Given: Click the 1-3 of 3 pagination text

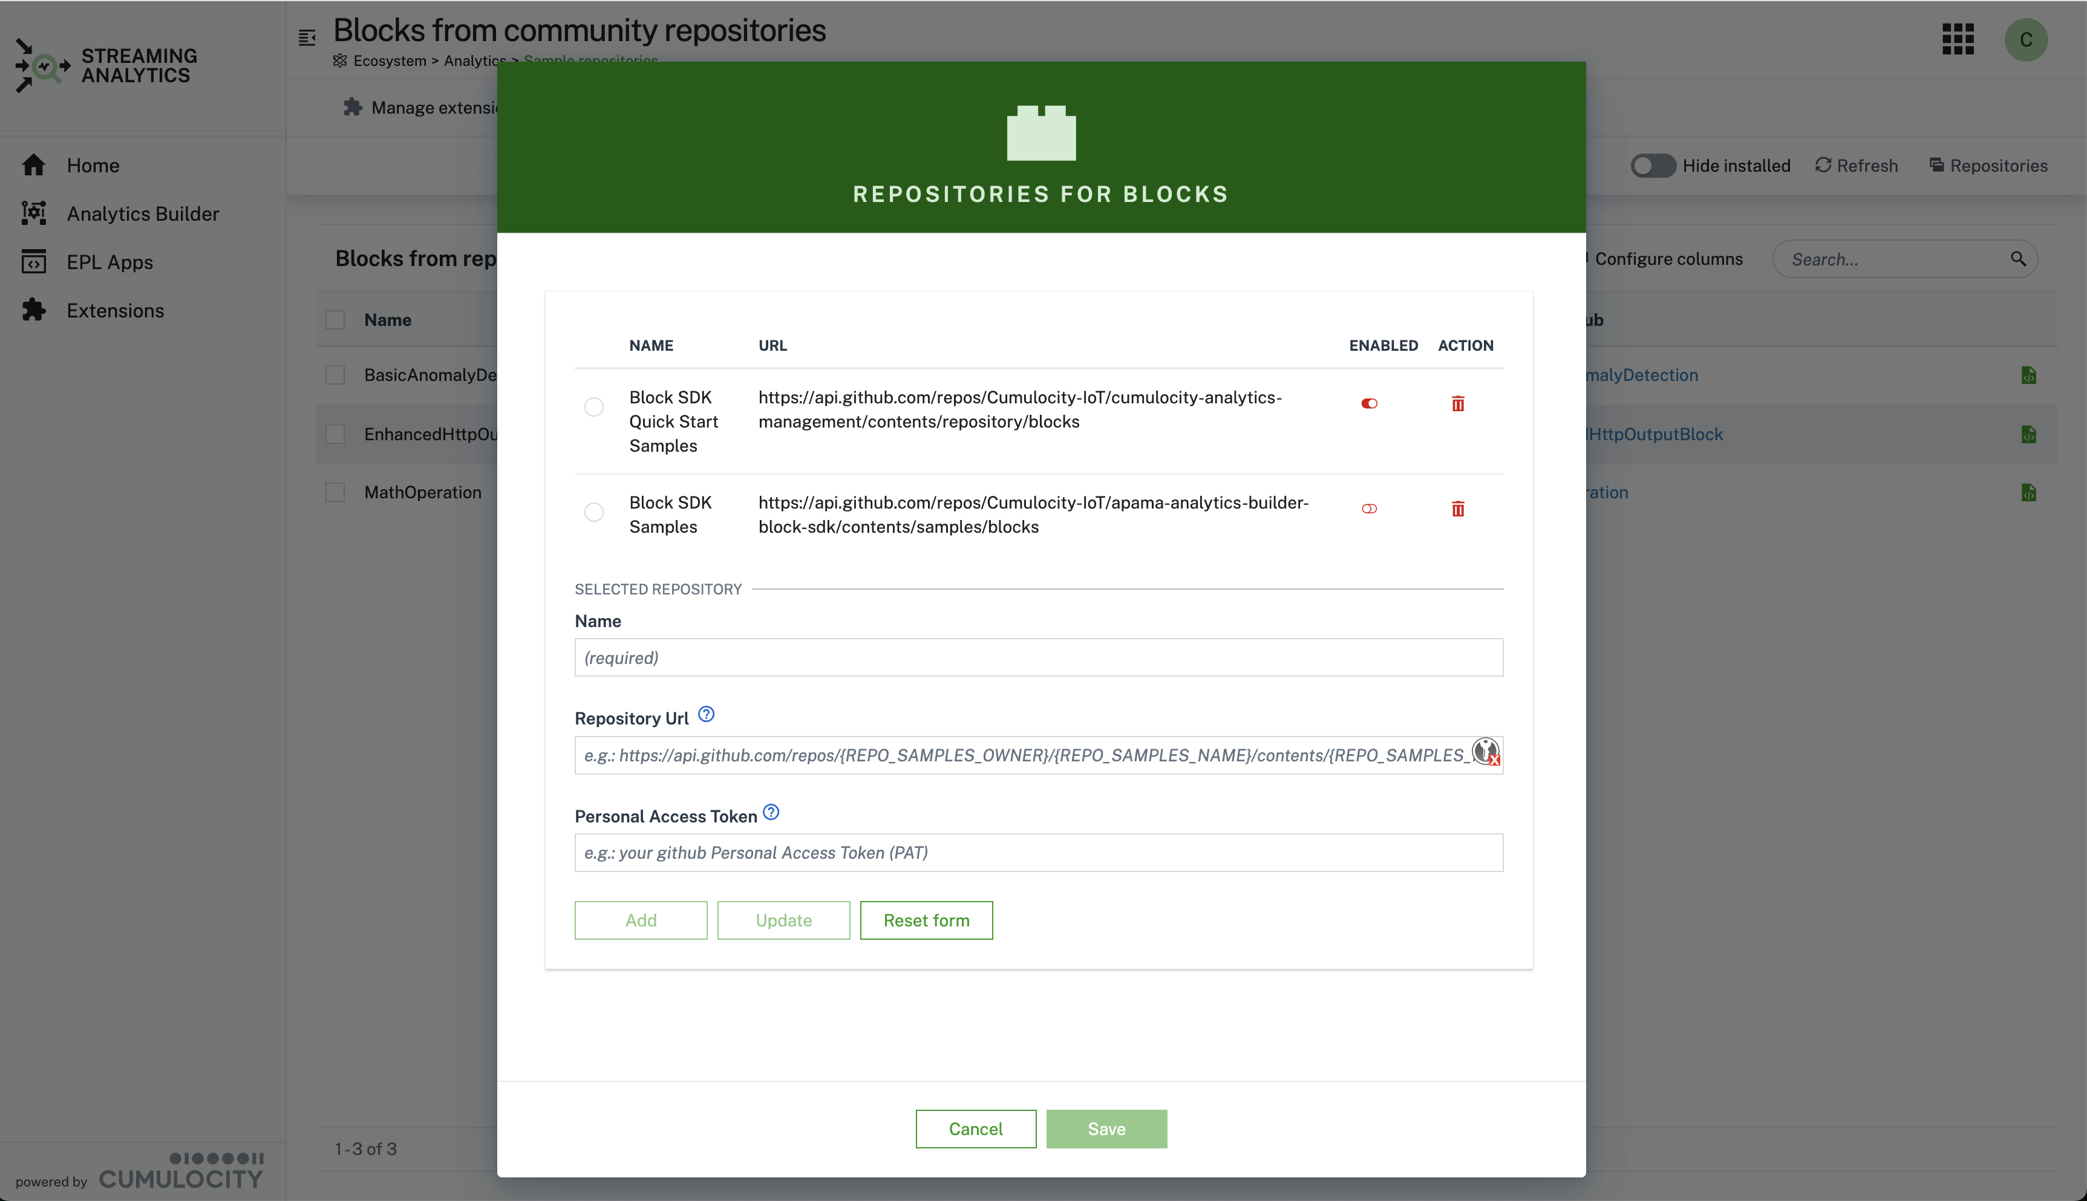Looking at the screenshot, I should [x=365, y=1149].
